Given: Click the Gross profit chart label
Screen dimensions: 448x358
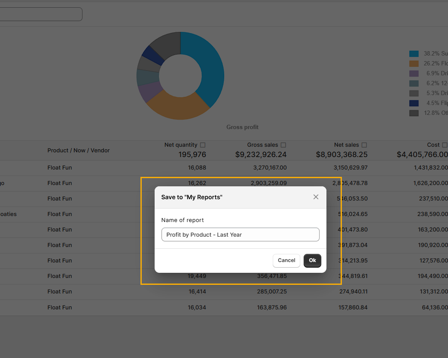Looking at the screenshot, I should [x=242, y=127].
